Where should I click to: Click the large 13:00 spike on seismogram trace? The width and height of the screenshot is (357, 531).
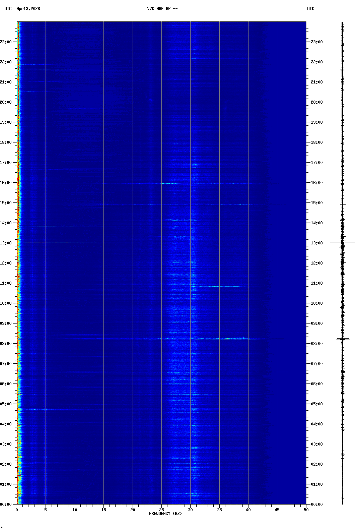tap(342, 242)
